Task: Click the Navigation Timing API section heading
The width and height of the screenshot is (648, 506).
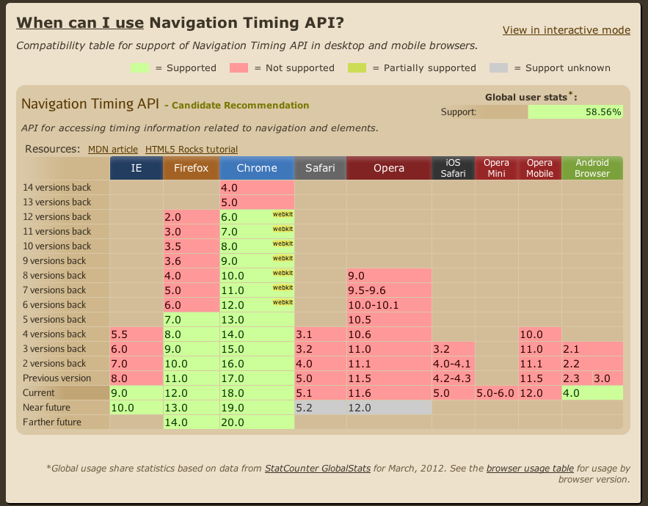Action: click(90, 103)
